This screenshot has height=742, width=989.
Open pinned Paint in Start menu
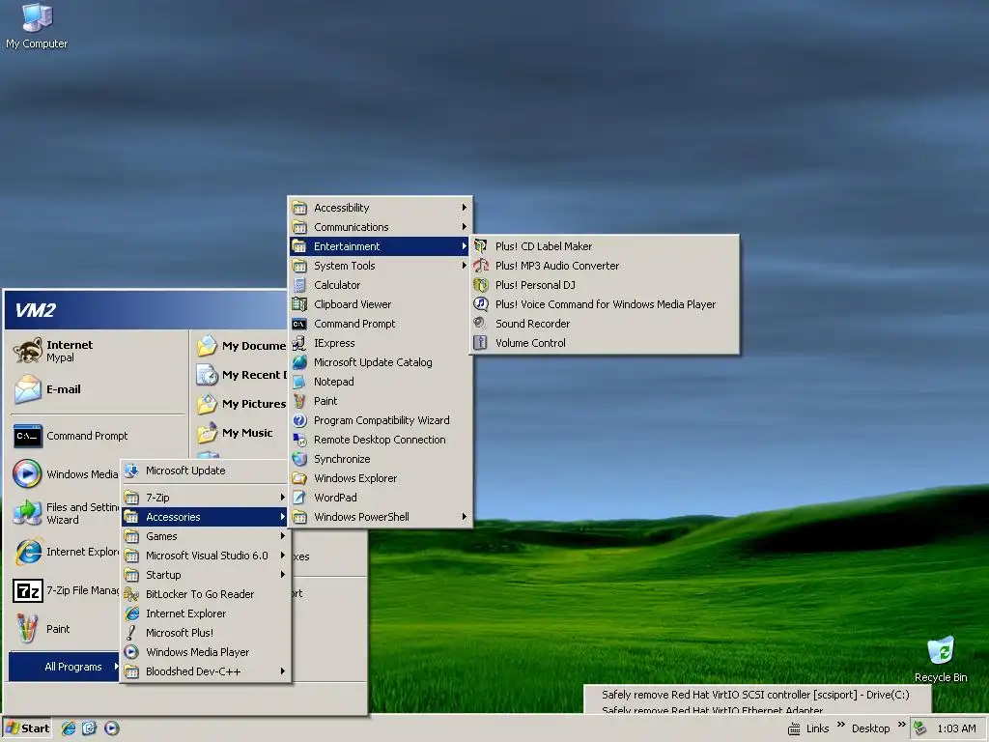(x=66, y=629)
